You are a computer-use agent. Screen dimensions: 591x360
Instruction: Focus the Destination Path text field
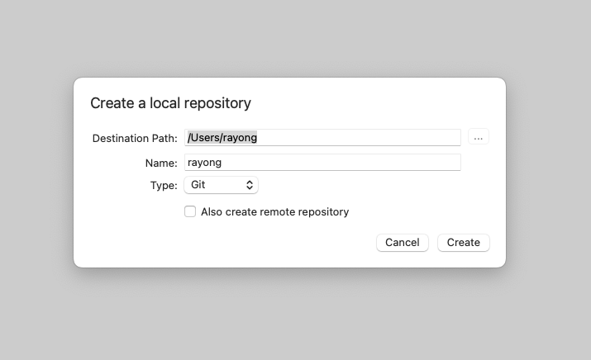(322, 137)
